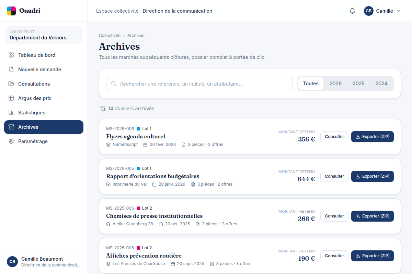Click magenta Lot 2 swatch of MS-2025-005
The height and width of the screenshot is (274, 412).
pyautogui.click(x=138, y=248)
